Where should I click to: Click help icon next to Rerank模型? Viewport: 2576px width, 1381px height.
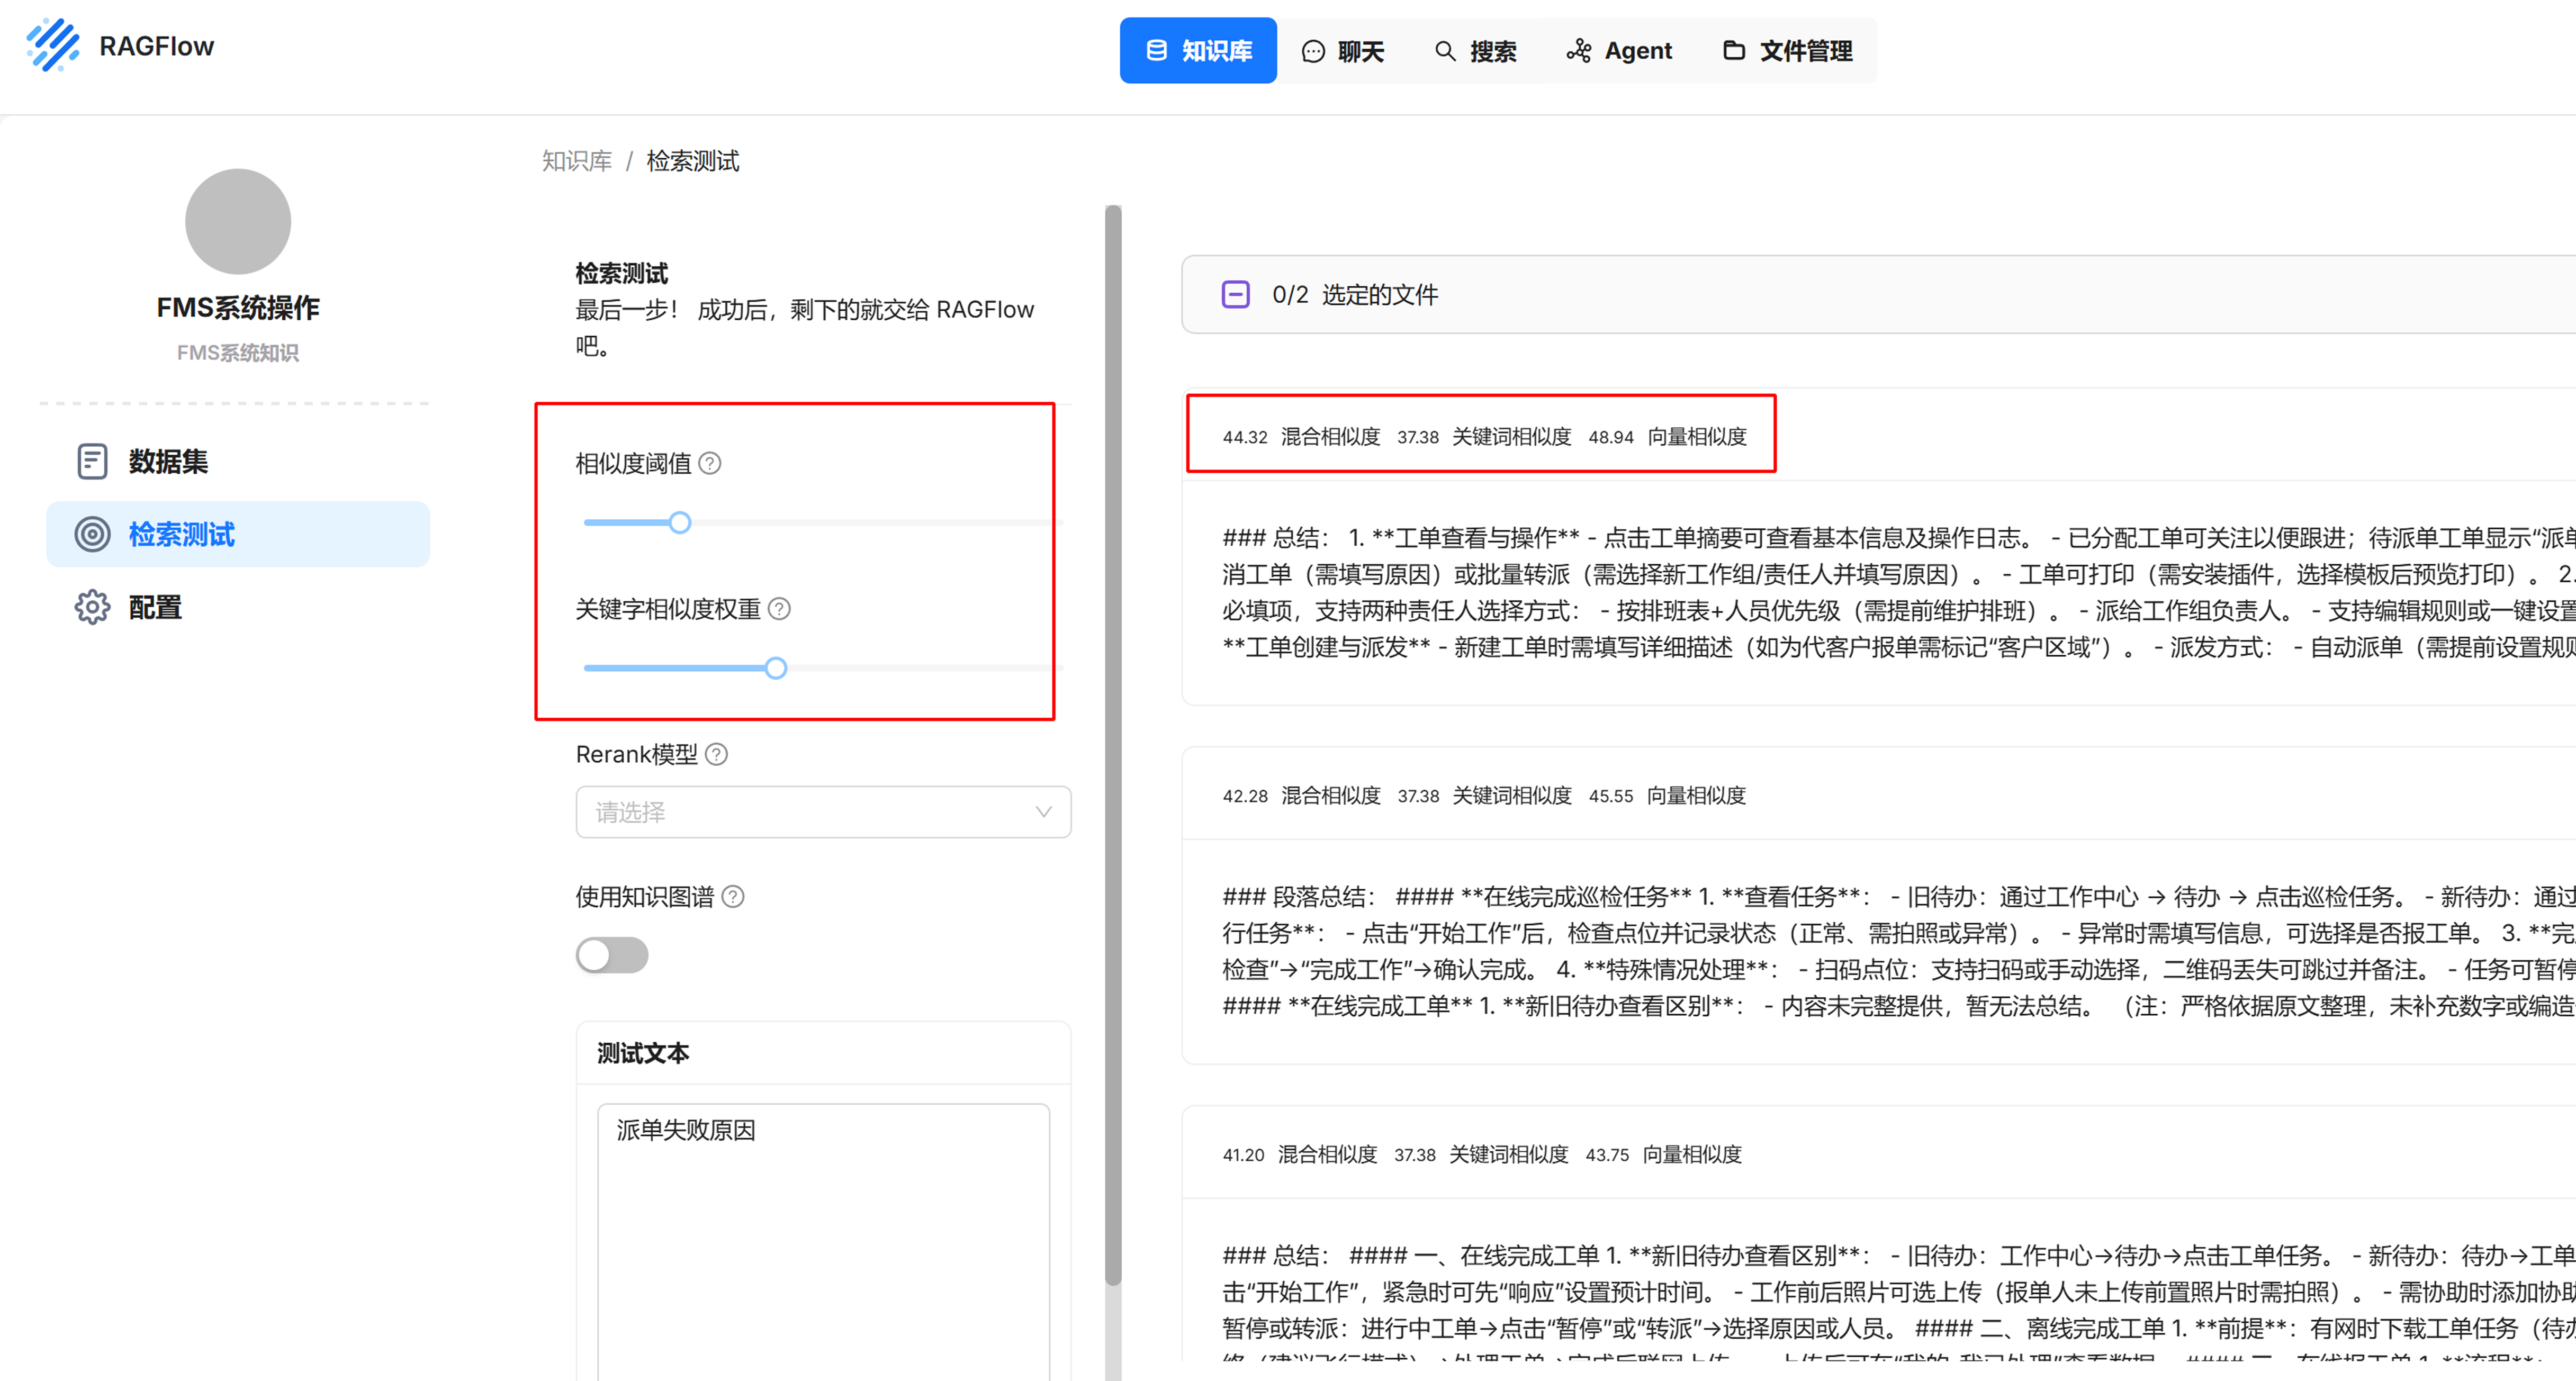pos(716,754)
